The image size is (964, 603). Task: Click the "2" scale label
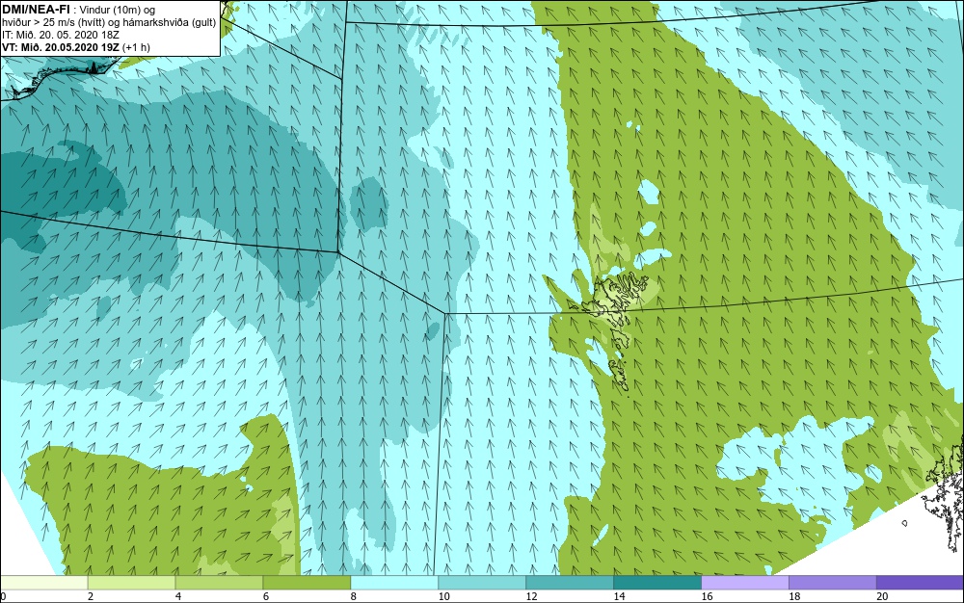(x=91, y=596)
